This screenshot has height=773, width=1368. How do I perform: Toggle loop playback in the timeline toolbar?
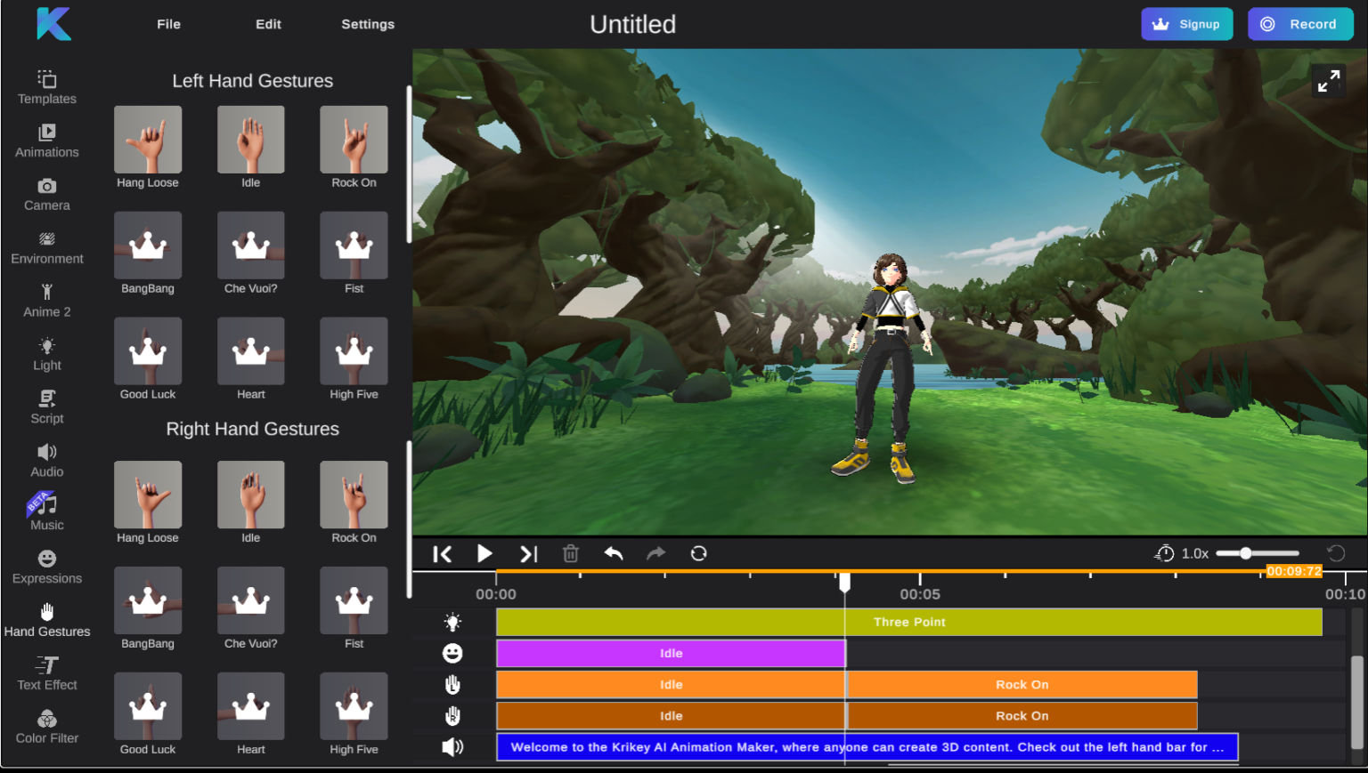(x=699, y=552)
